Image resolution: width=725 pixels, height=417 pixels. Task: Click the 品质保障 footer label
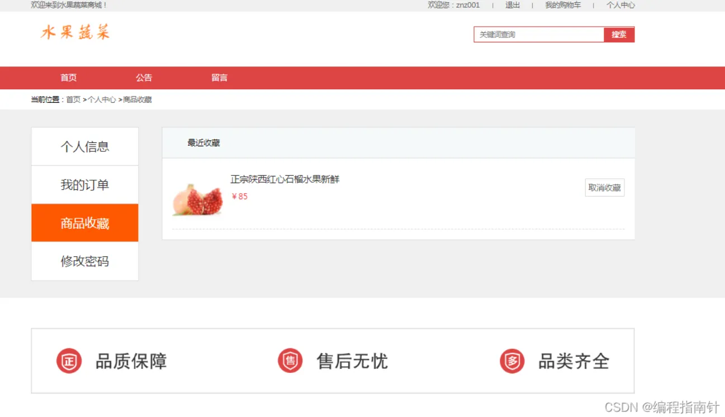pos(131,361)
